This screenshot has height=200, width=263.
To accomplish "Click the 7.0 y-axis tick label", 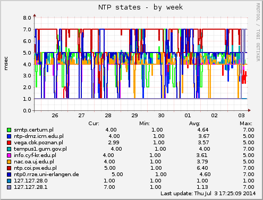I will pos(27,29).
